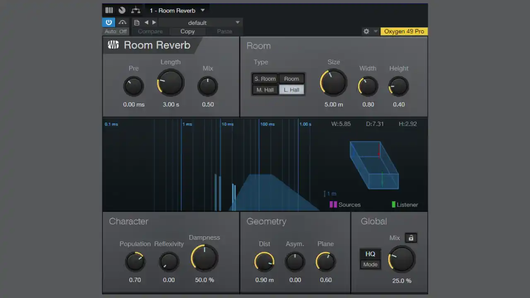
Task: Expand the 1 - Room Reverb dropdown
Action: pos(202,10)
